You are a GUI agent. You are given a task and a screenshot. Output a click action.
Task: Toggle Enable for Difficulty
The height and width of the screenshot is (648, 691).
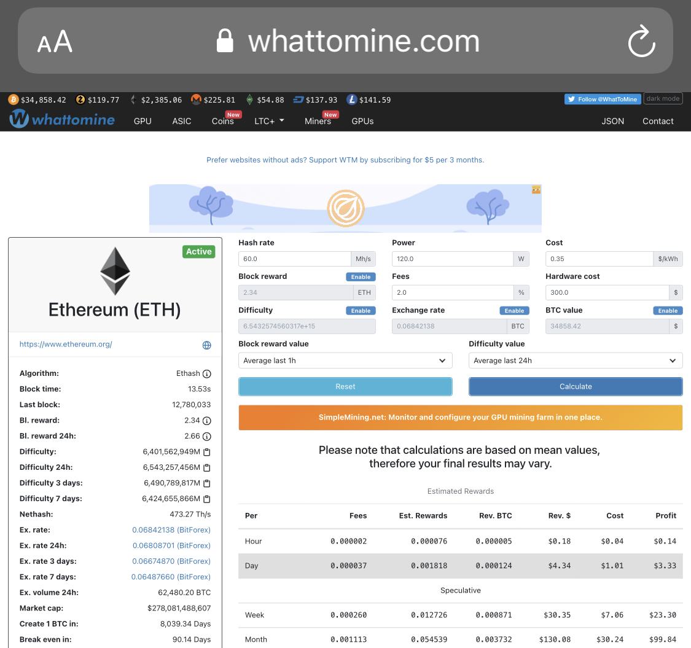(361, 311)
